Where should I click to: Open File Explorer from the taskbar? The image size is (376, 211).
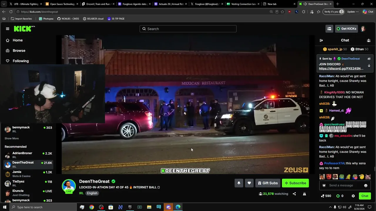(x=149, y=207)
